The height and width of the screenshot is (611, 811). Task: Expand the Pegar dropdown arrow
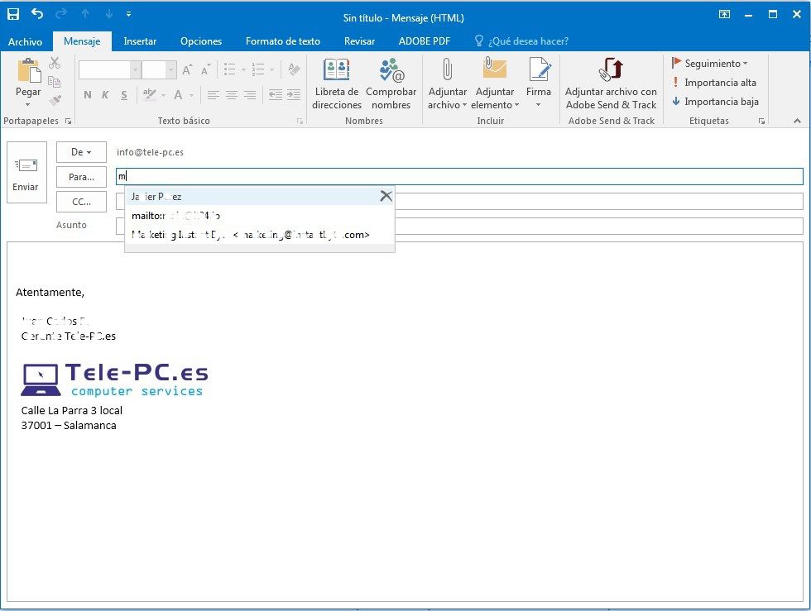[x=28, y=105]
